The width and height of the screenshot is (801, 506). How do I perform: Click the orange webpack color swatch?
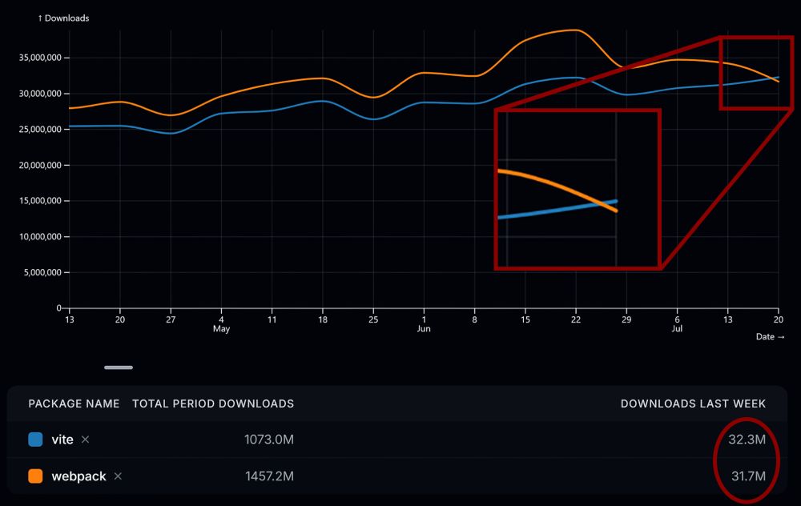pos(35,476)
